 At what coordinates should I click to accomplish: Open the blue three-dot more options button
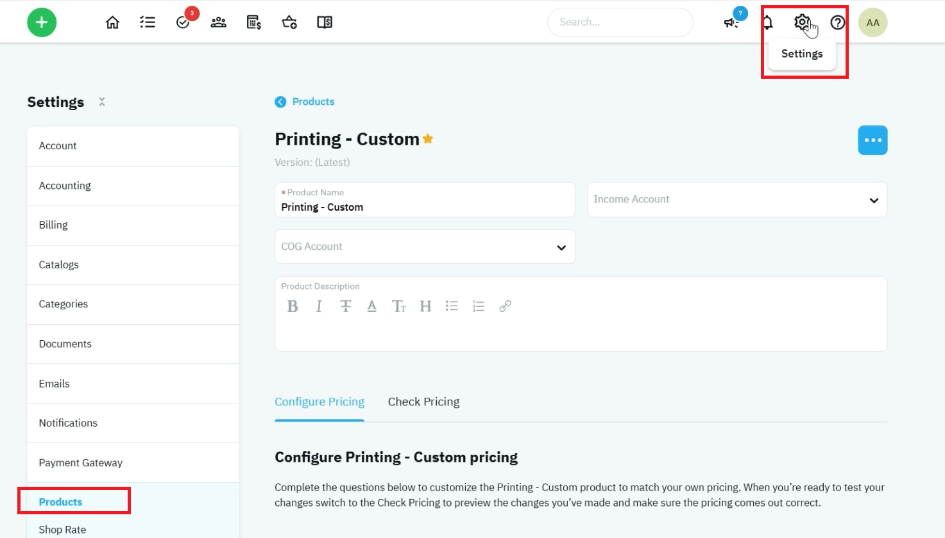(873, 140)
